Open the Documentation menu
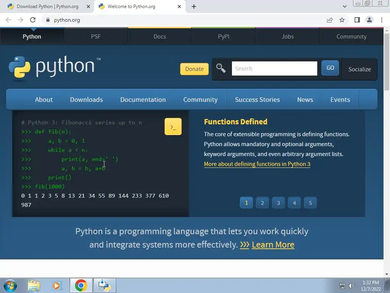This screenshot has width=390, height=293. click(143, 100)
